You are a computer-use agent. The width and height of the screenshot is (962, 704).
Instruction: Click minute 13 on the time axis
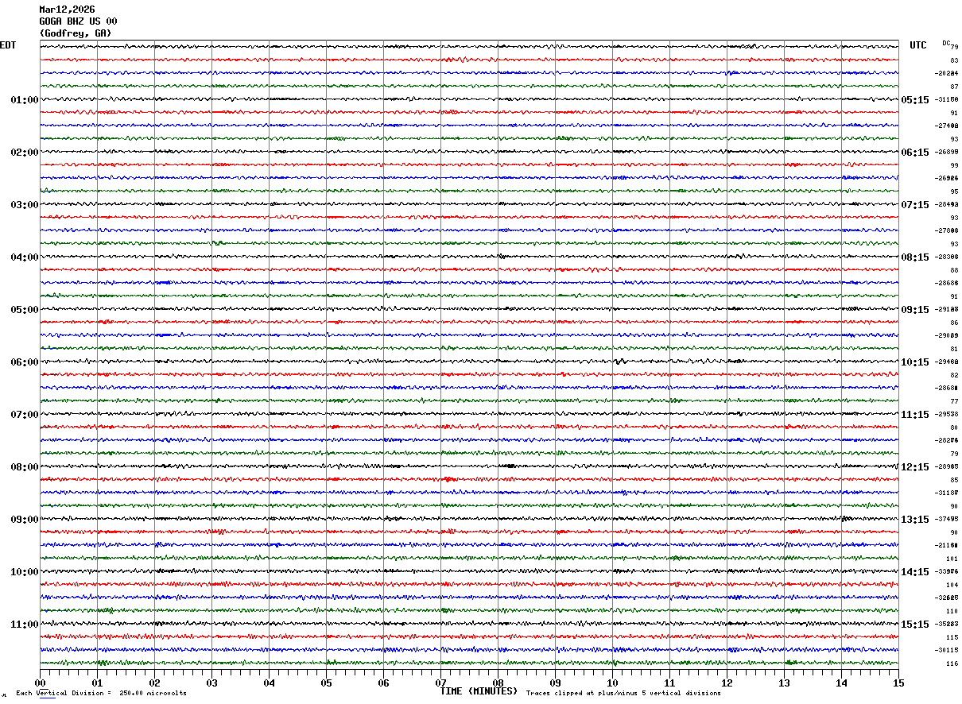[x=784, y=683]
